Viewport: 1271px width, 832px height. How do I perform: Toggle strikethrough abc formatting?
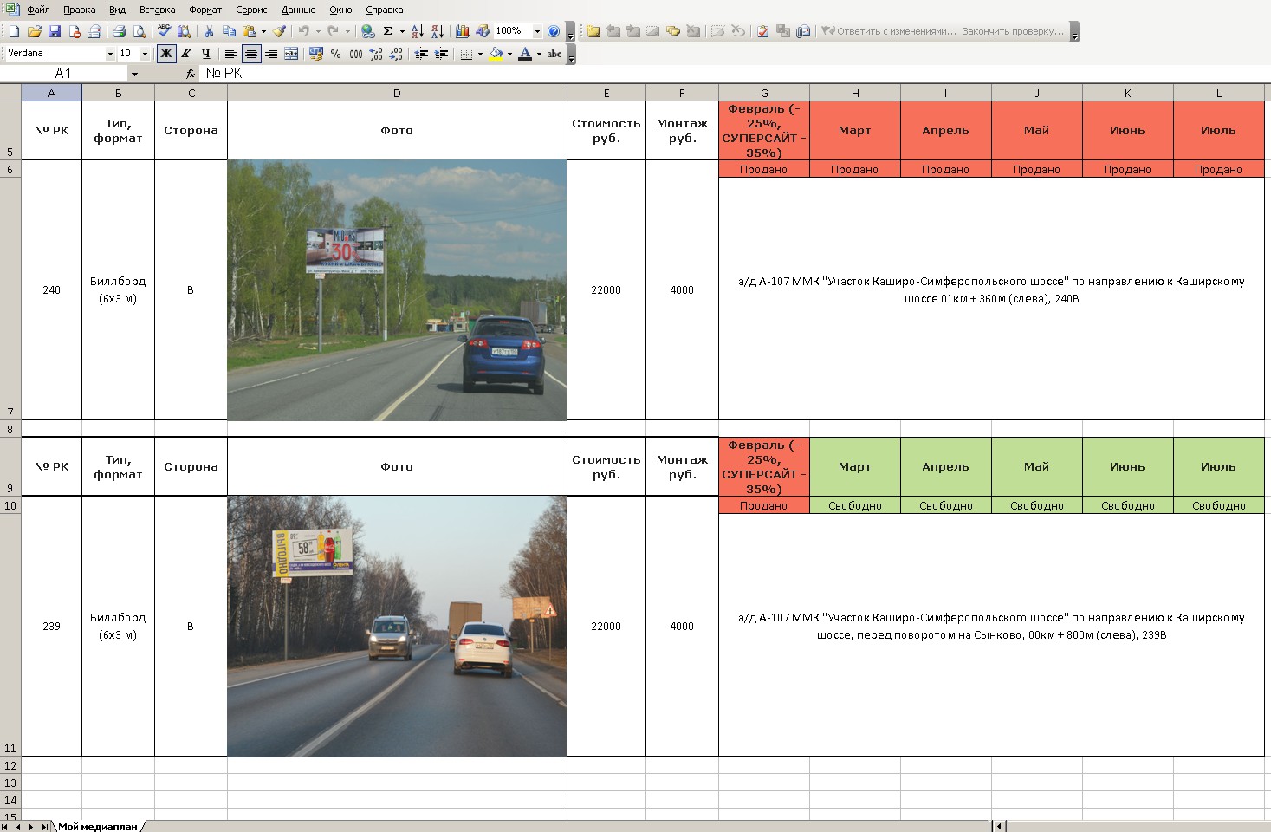554,54
